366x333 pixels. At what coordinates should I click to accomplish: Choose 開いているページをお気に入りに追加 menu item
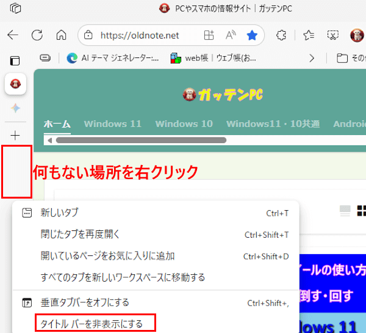tap(156, 256)
